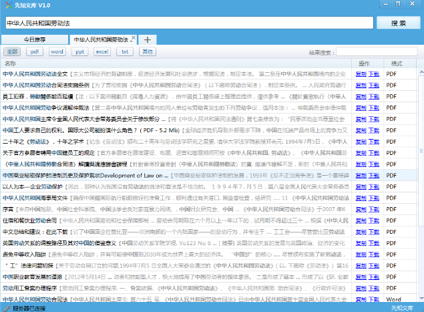Viewport: 424px width, 312px height.
Task: Filter results by 其他 format
Action: coord(147,51)
